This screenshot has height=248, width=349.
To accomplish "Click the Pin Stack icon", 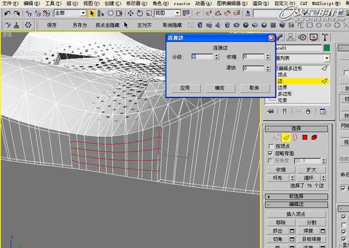I will click(x=271, y=111).
